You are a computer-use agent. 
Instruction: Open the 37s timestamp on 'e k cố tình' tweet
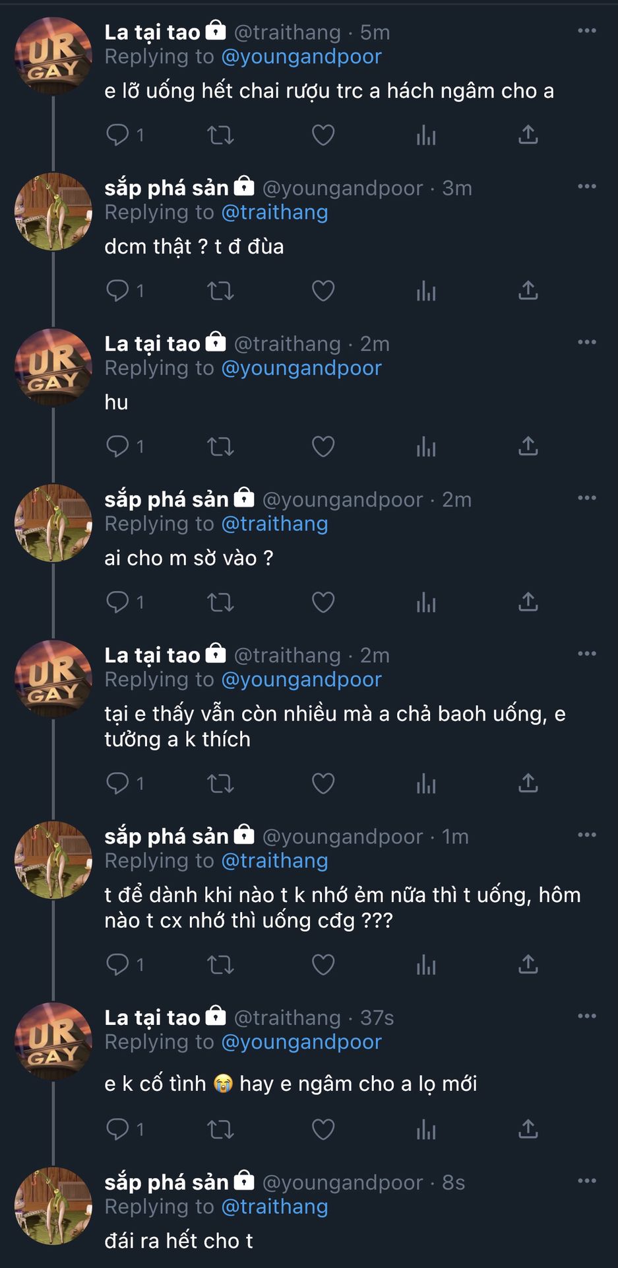point(377,1018)
